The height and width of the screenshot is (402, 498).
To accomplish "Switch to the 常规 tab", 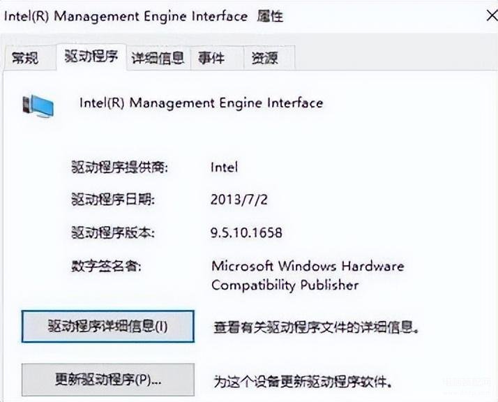I will pyautogui.click(x=25, y=58).
